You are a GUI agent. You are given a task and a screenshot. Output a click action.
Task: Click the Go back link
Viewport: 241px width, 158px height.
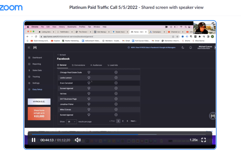[x=62, y=55]
